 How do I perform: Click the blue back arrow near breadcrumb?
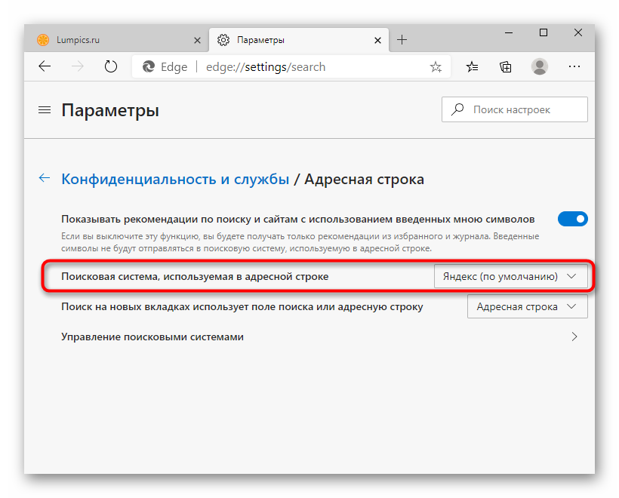coord(45,178)
